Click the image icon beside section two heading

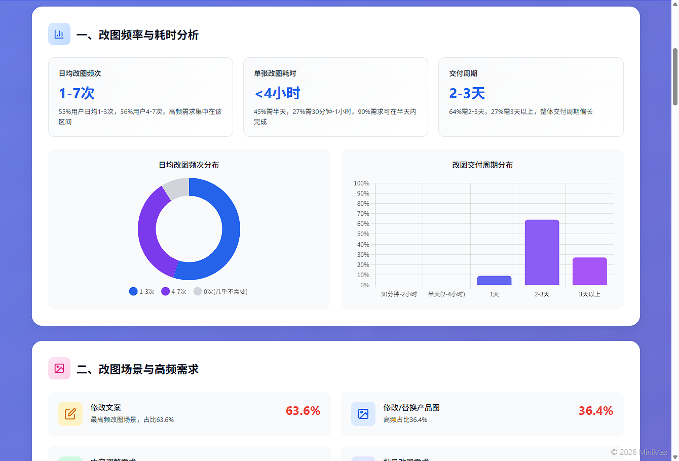point(59,368)
